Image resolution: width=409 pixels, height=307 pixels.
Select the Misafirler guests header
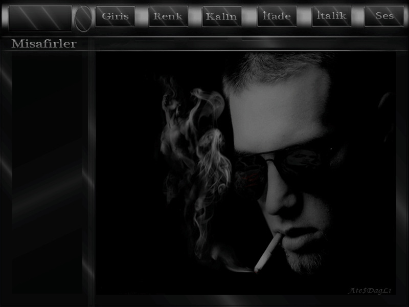pos(44,44)
